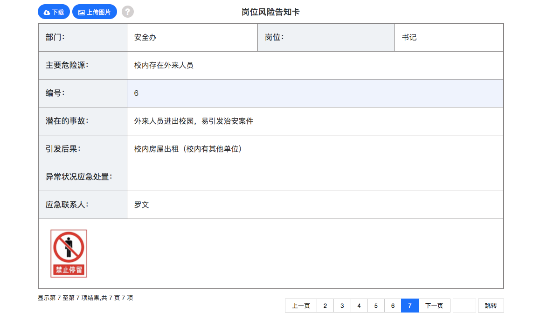Click the 书记 position value cell
Screen dimensions: 533x326
tap(449, 37)
